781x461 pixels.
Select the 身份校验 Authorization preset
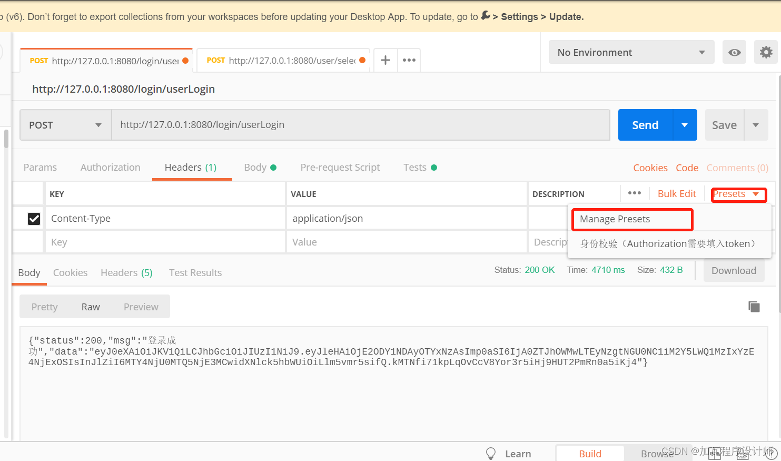pos(669,244)
